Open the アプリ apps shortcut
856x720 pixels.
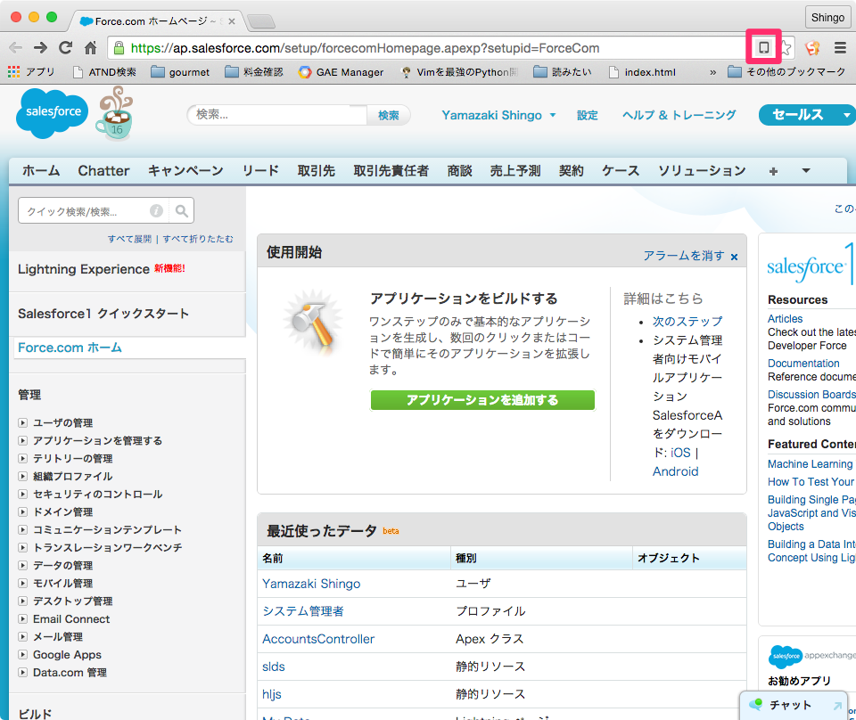(x=31, y=72)
